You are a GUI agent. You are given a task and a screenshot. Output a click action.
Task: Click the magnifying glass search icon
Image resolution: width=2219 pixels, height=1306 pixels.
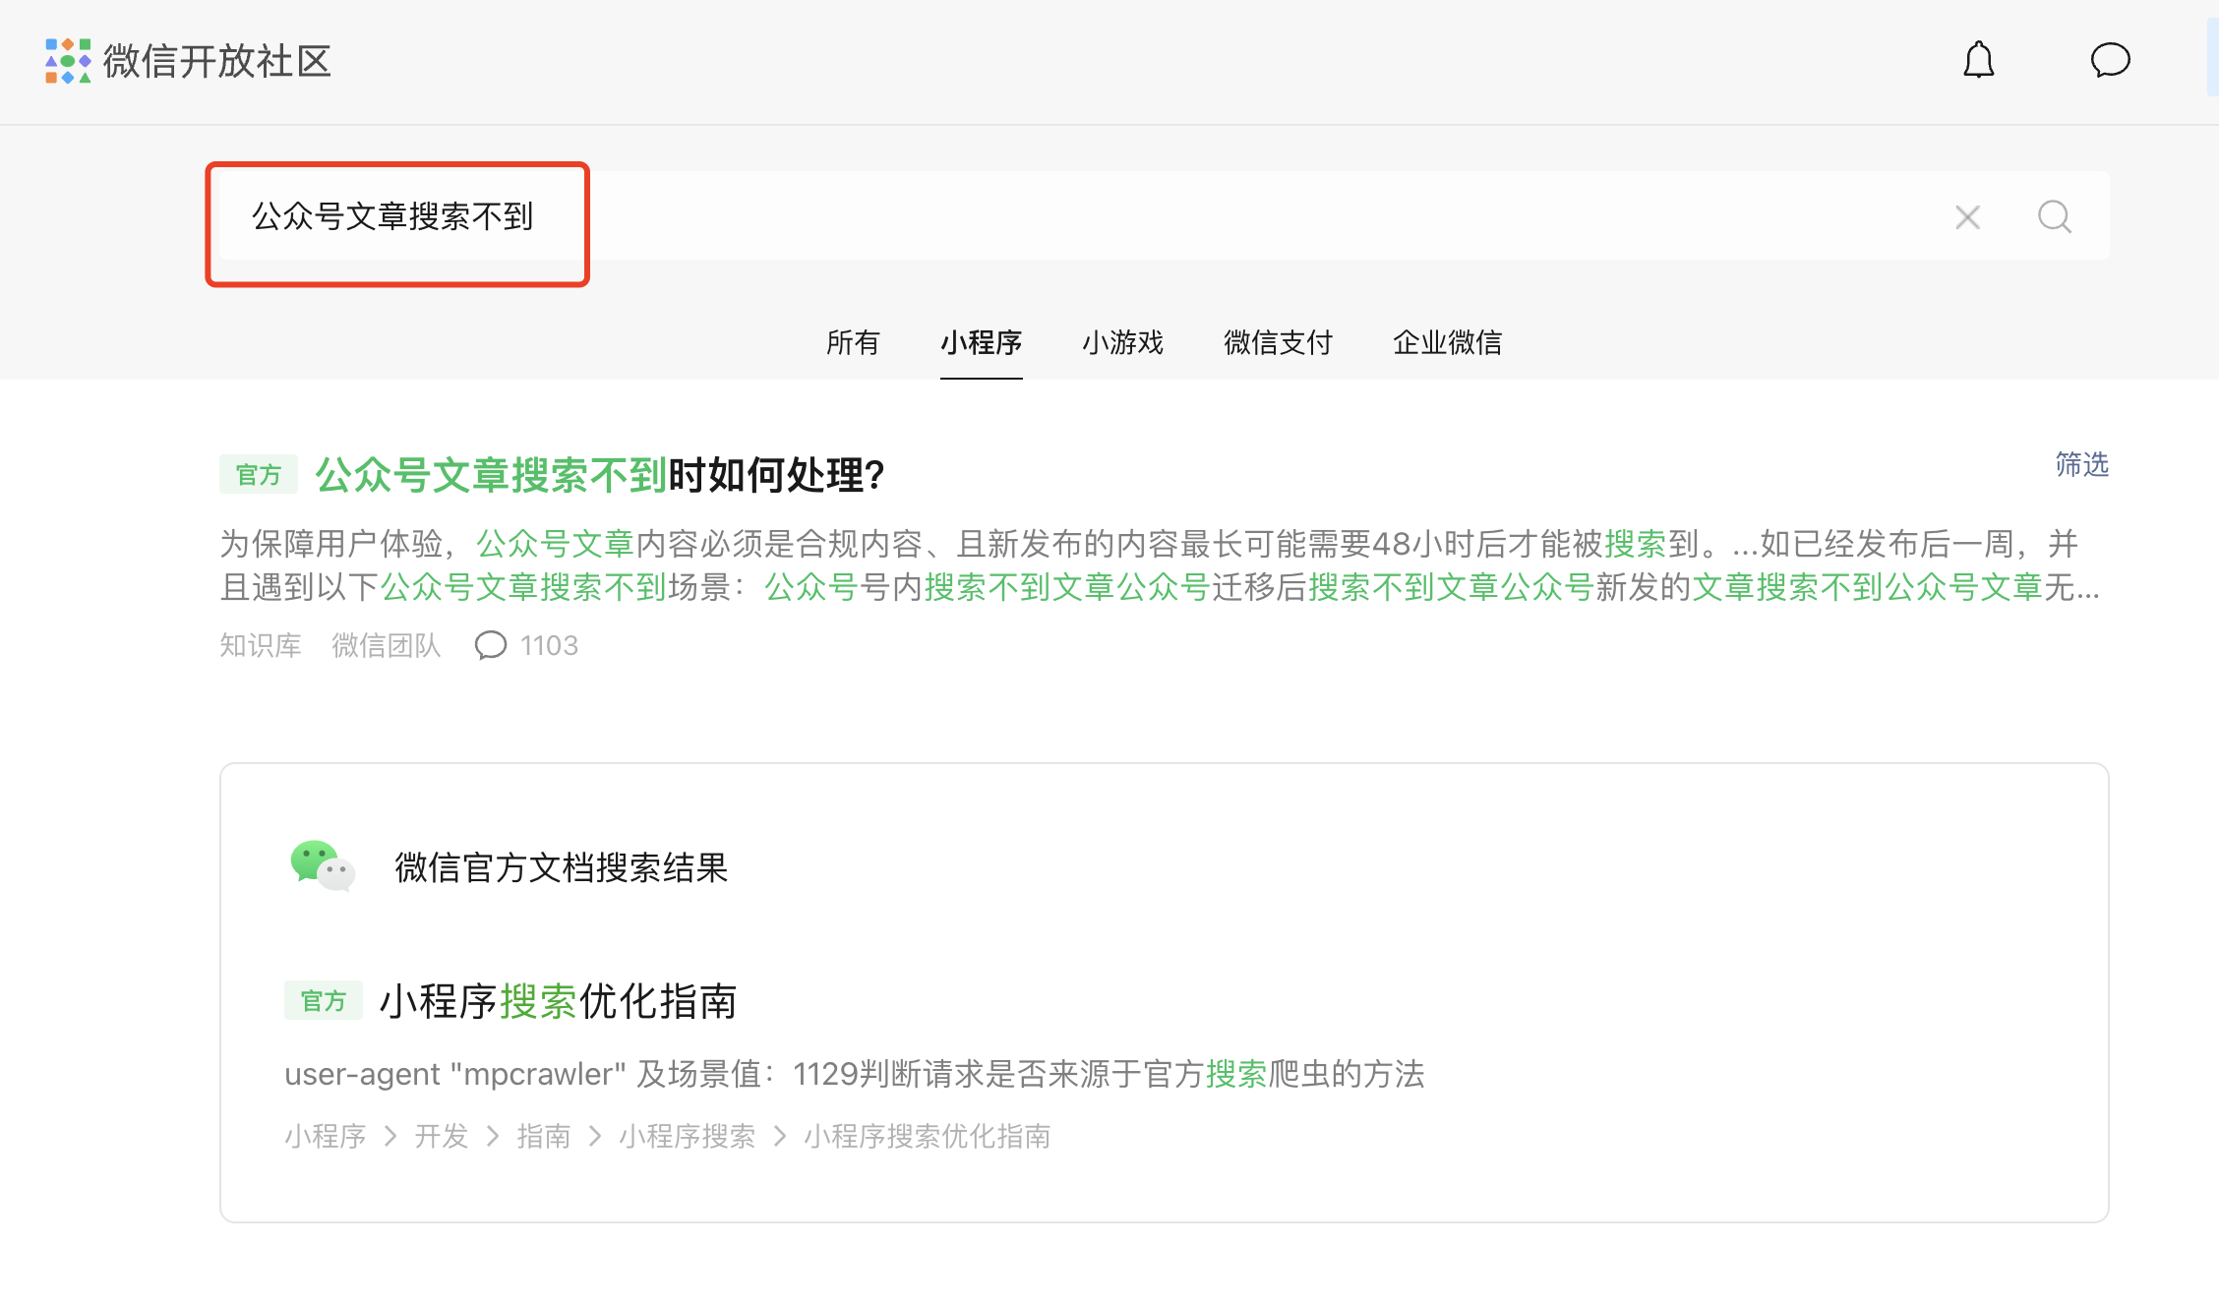pyautogui.click(x=2055, y=217)
